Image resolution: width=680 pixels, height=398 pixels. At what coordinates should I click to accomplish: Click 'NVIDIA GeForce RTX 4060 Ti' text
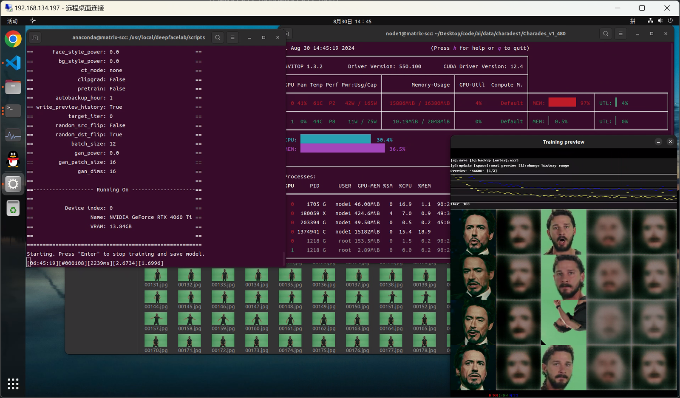pyautogui.click(x=150, y=217)
